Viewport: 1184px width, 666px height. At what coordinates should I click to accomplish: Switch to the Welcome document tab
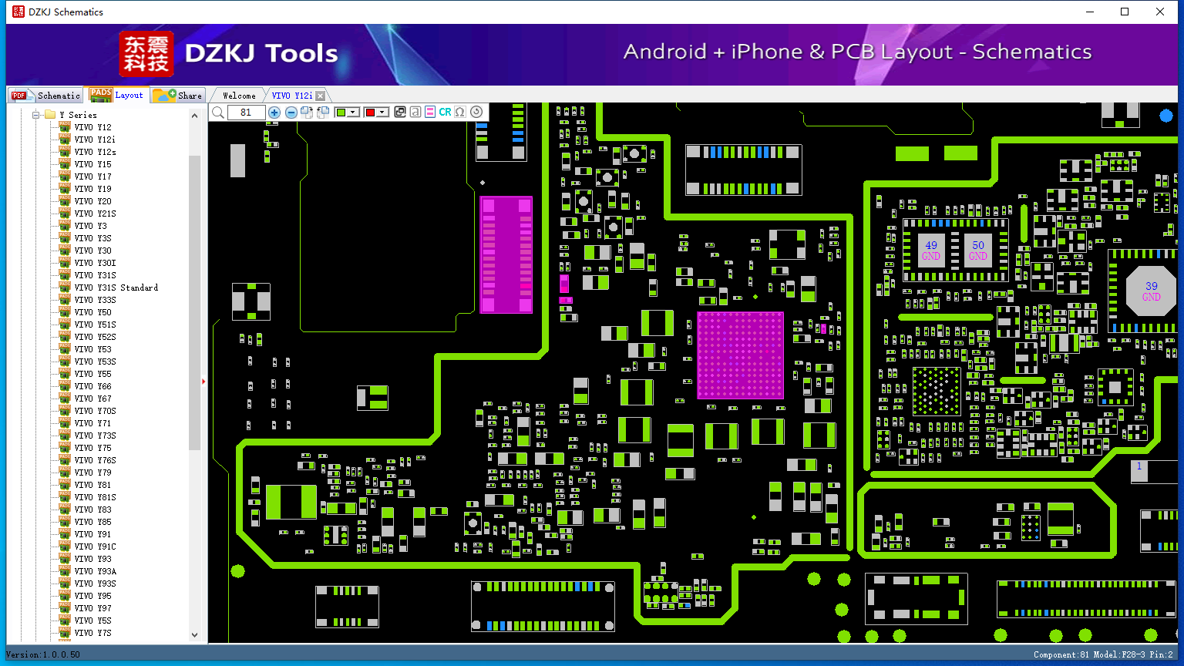pos(239,96)
